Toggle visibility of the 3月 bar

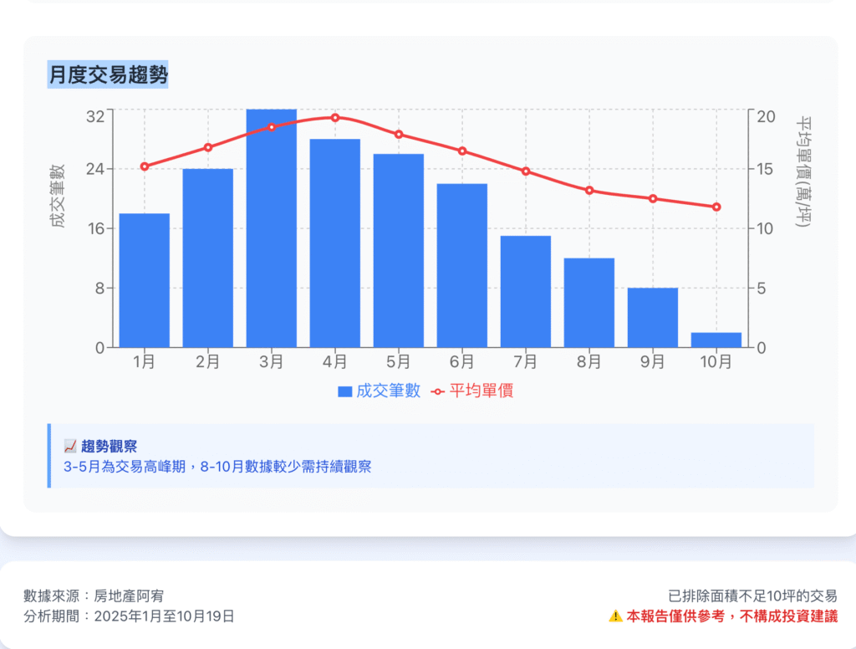coord(272,226)
